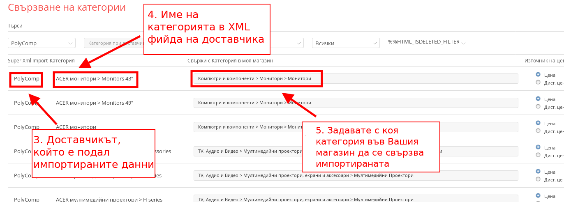Click the Категория column header

62,61
